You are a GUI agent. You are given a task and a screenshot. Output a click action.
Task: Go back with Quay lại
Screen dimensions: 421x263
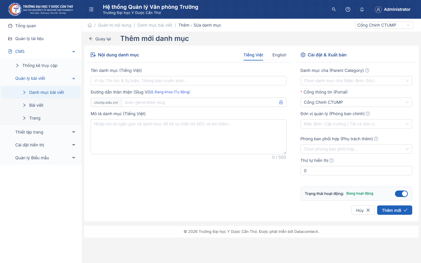[x=100, y=39]
